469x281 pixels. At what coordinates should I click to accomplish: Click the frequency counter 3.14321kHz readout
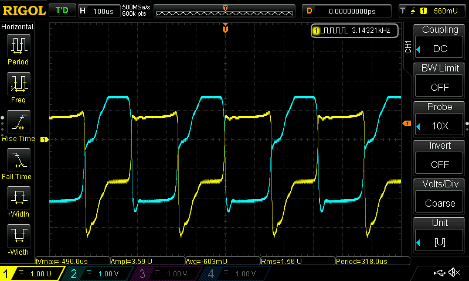point(355,30)
